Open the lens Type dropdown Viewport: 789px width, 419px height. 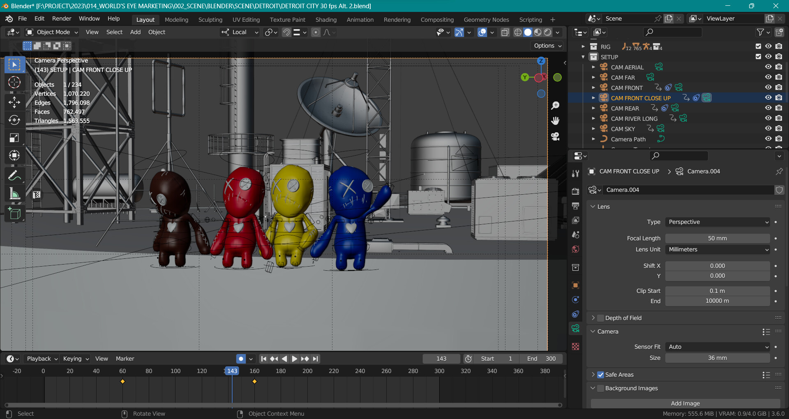pyautogui.click(x=717, y=222)
